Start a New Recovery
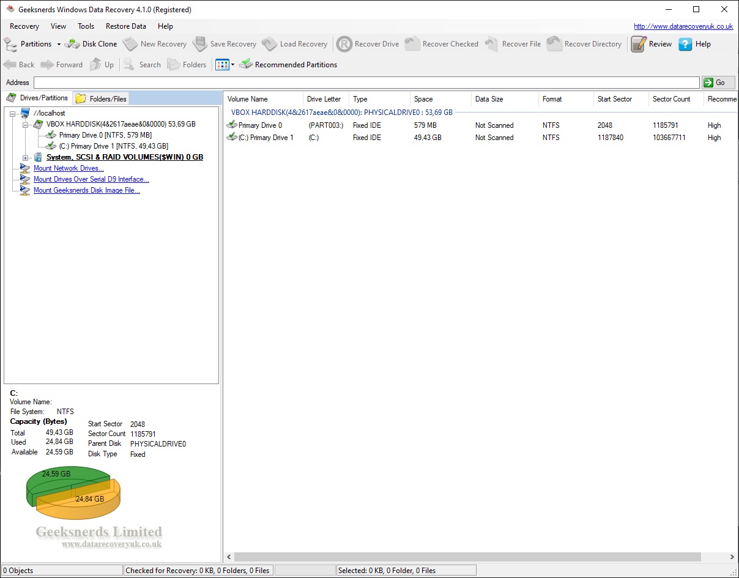This screenshot has height=578, width=739. (155, 44)
